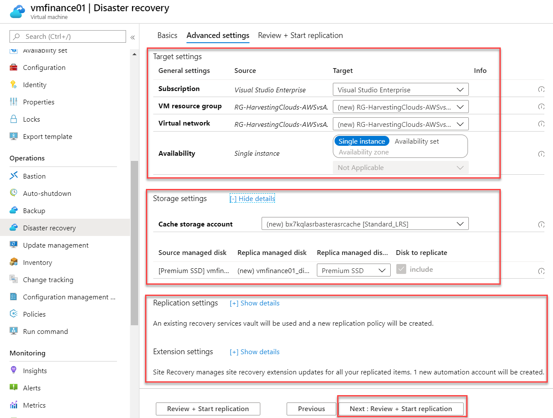
Task: Click info icon for Cache storage account
Action: 541,224
